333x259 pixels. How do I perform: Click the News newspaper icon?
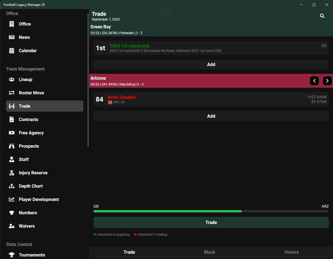tap(12, 37)
